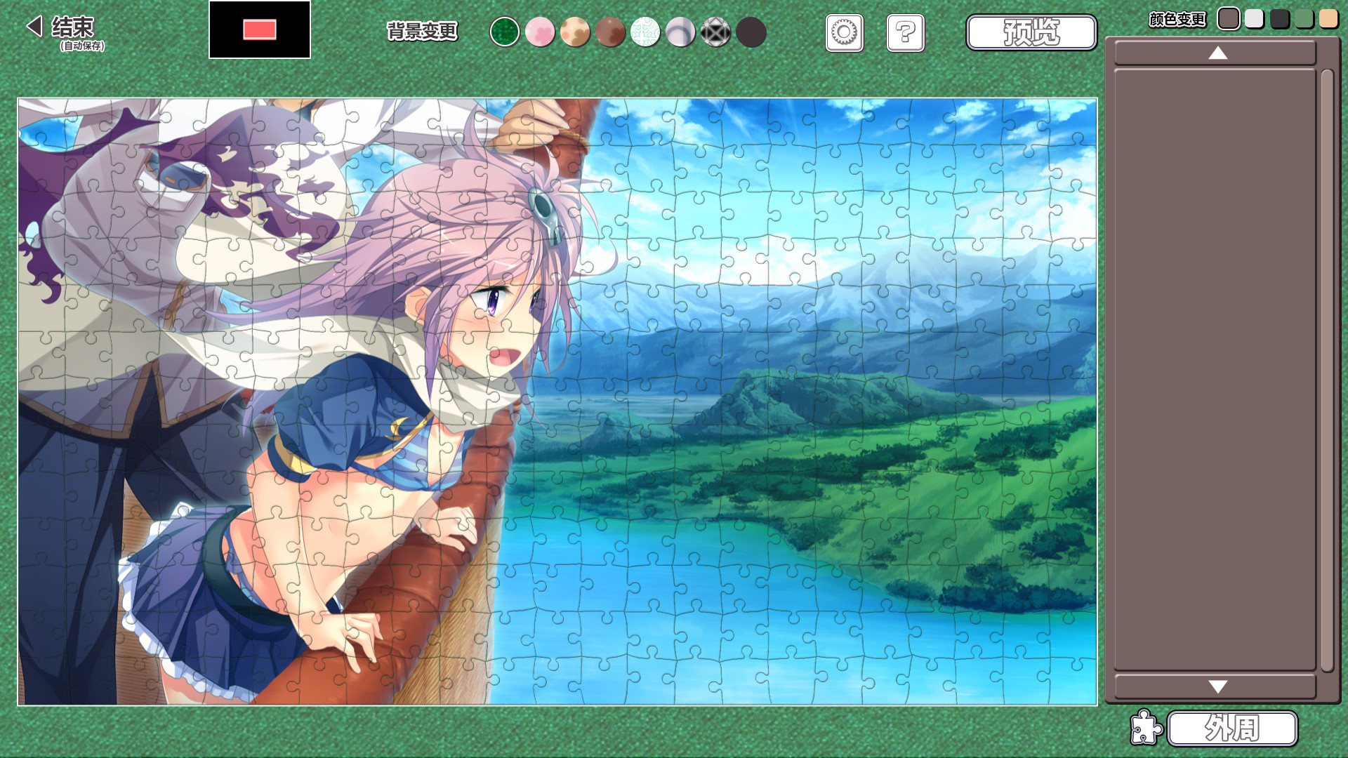Select the light green swirl background pattern
The width and height of the screenshot is (1348, 758).
coord(645,32)
